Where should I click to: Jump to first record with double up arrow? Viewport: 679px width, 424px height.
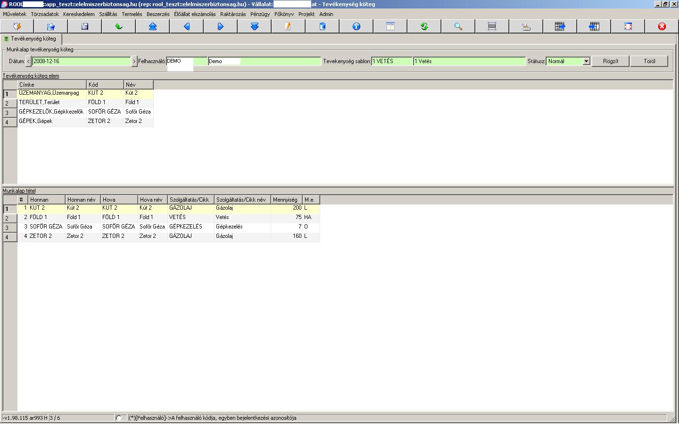click(x=153, y=26)
